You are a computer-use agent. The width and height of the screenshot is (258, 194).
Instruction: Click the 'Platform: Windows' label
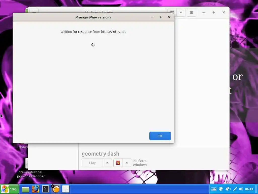click(x=140, y=163)
